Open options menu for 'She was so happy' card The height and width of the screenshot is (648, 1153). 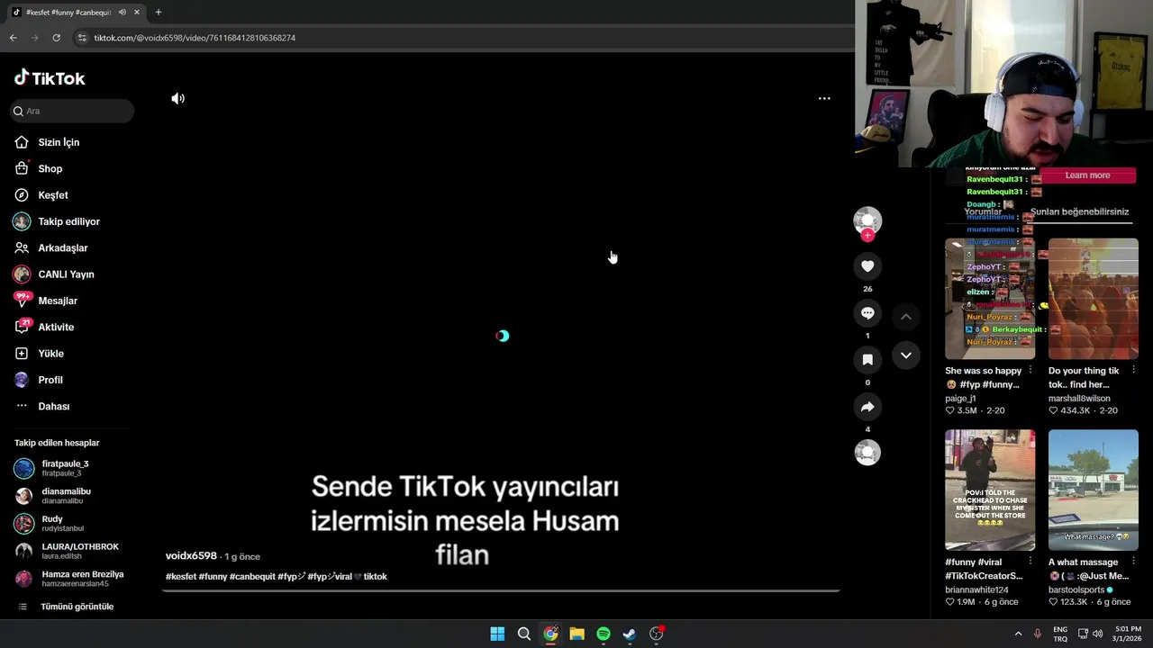(1030, 371)
